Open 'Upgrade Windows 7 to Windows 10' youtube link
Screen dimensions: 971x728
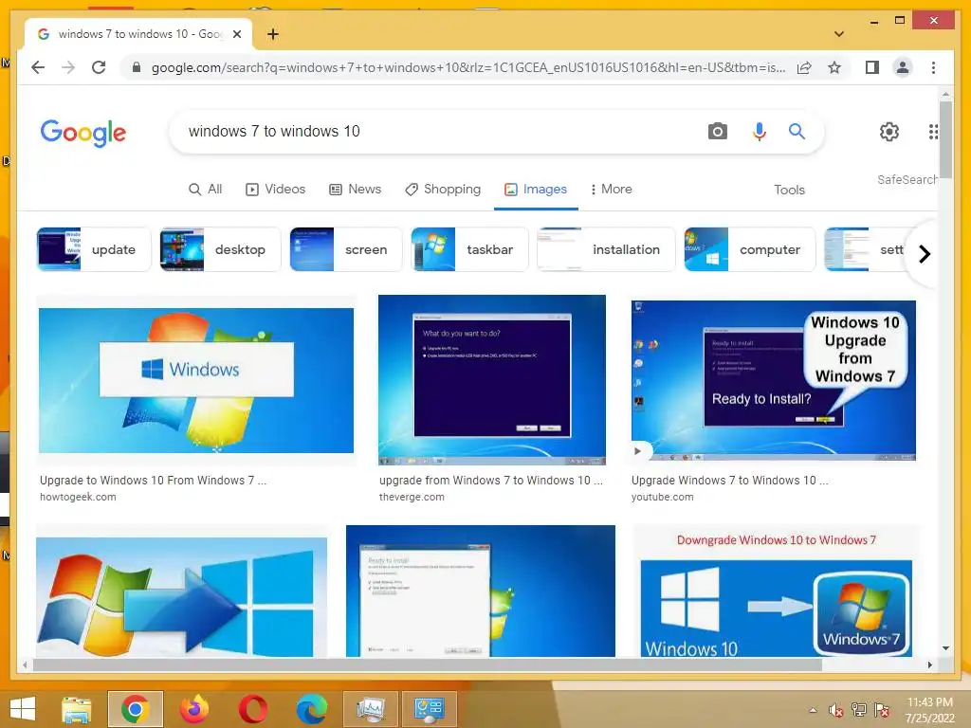pos(729,481)
